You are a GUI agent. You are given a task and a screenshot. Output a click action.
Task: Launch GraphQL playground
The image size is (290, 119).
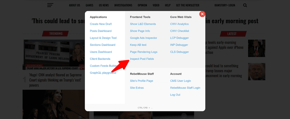pyautogui.click(x=103, y=73)
